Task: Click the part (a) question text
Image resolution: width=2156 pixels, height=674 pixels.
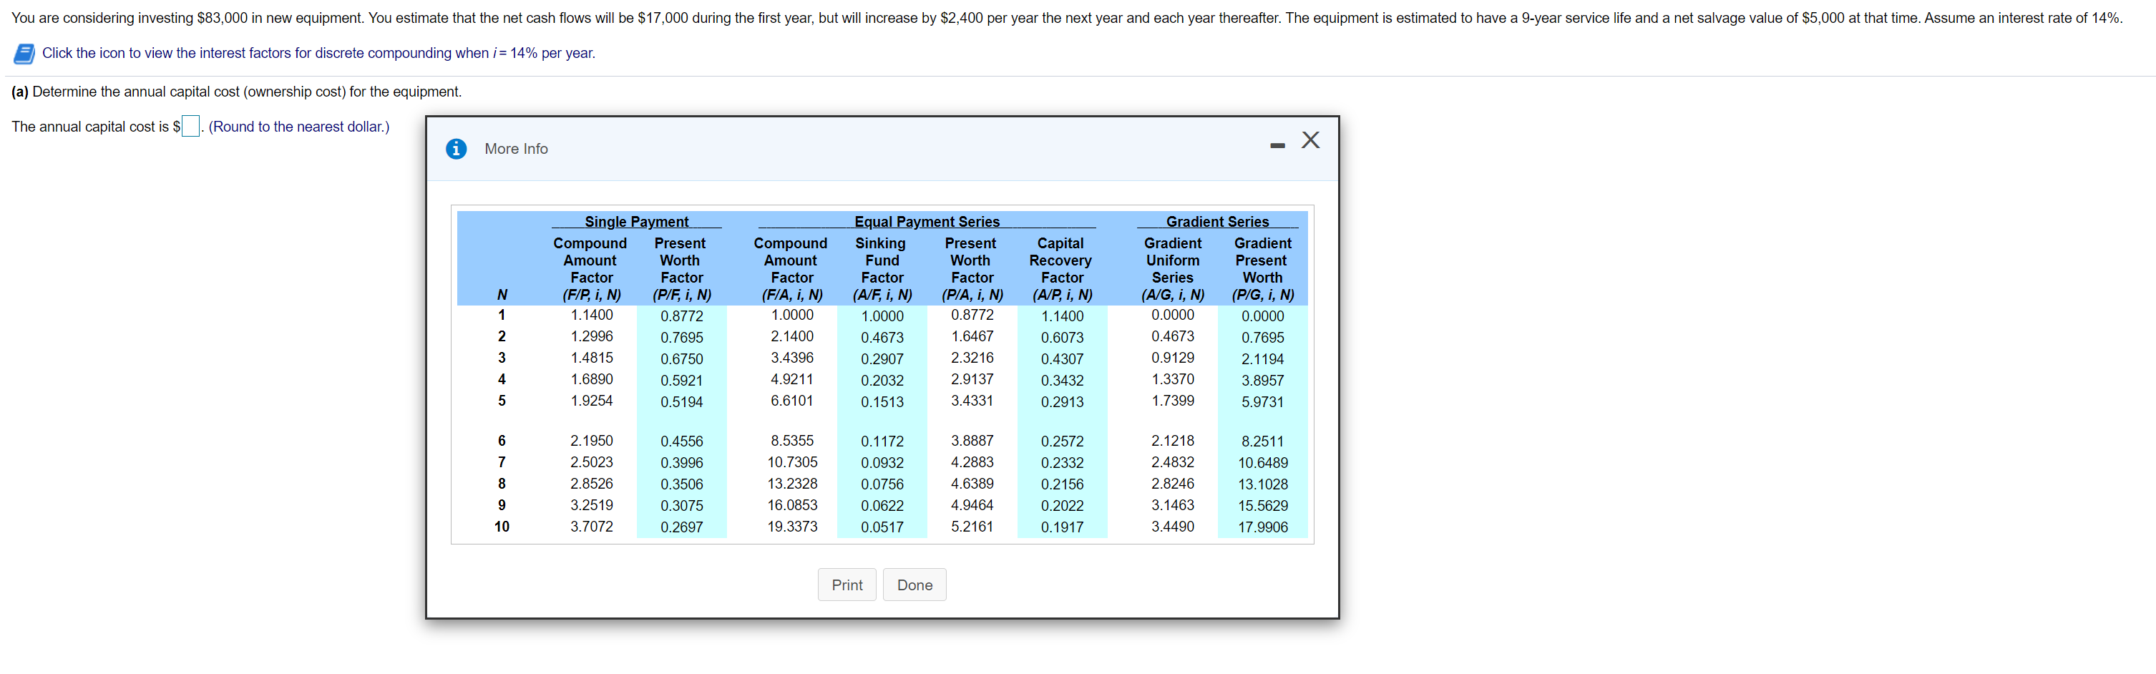Action: point(236,92)
